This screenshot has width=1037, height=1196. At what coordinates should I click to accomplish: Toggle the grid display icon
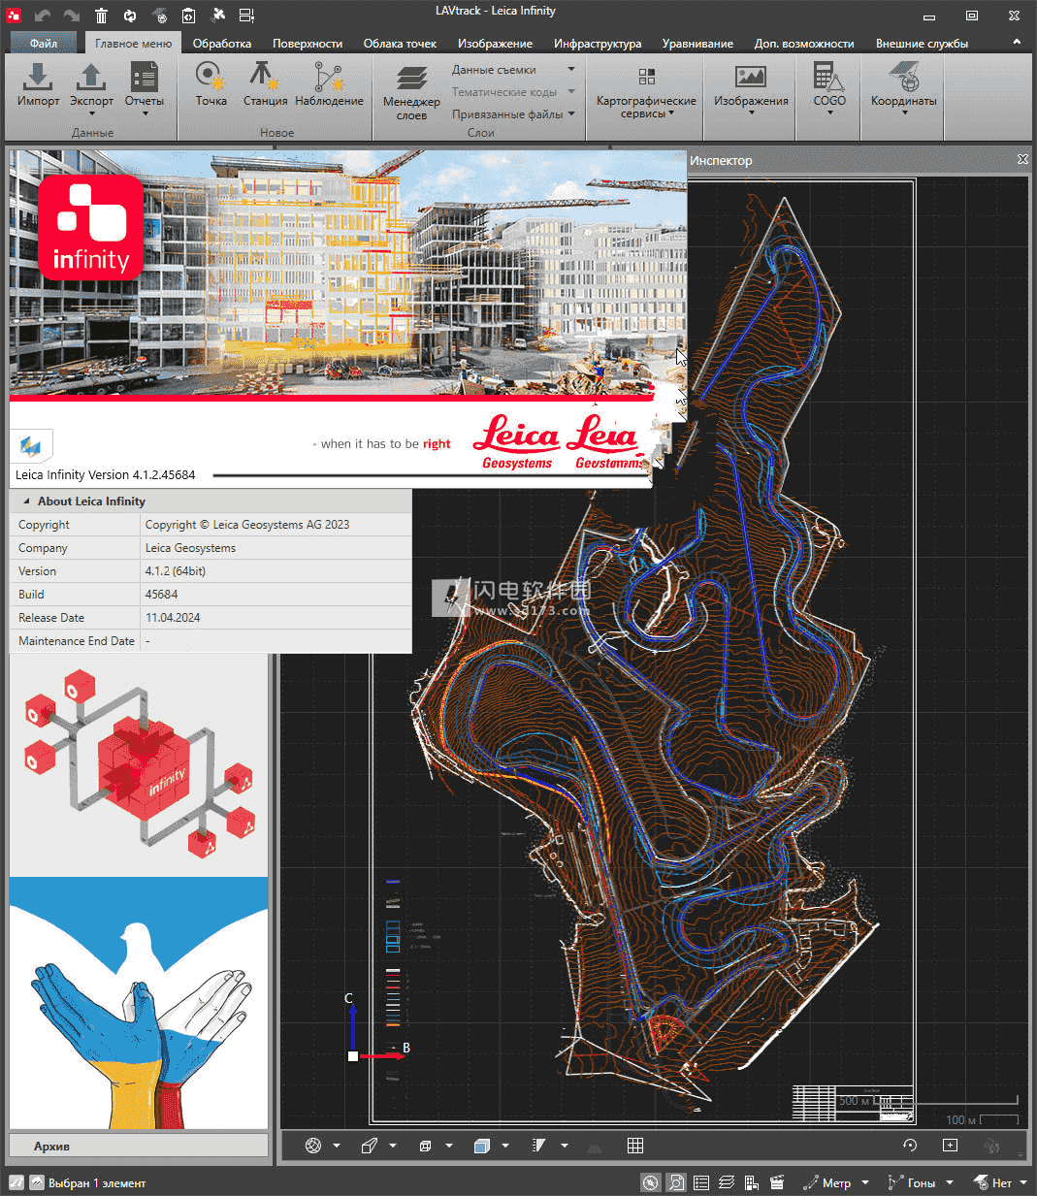click(635, 1146)
